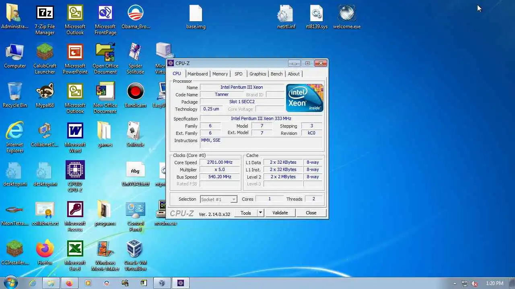
Task: Click the Tools button in CPU-Z
Action: (x=246, y=213)
